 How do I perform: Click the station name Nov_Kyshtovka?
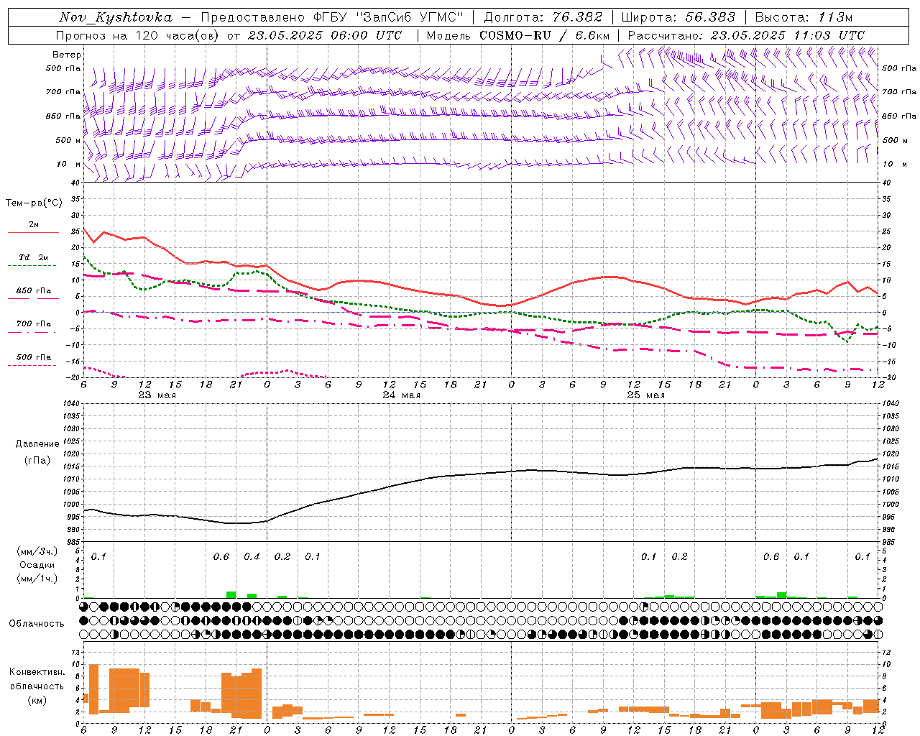116,17
